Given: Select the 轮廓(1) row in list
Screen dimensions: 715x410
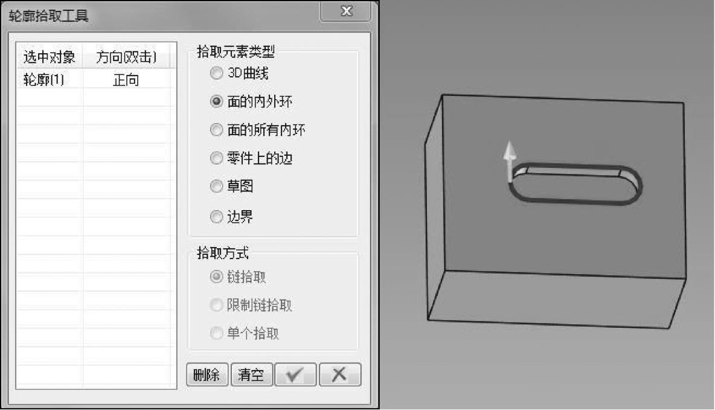Looking at the screenshot, I should coord(96,80).
